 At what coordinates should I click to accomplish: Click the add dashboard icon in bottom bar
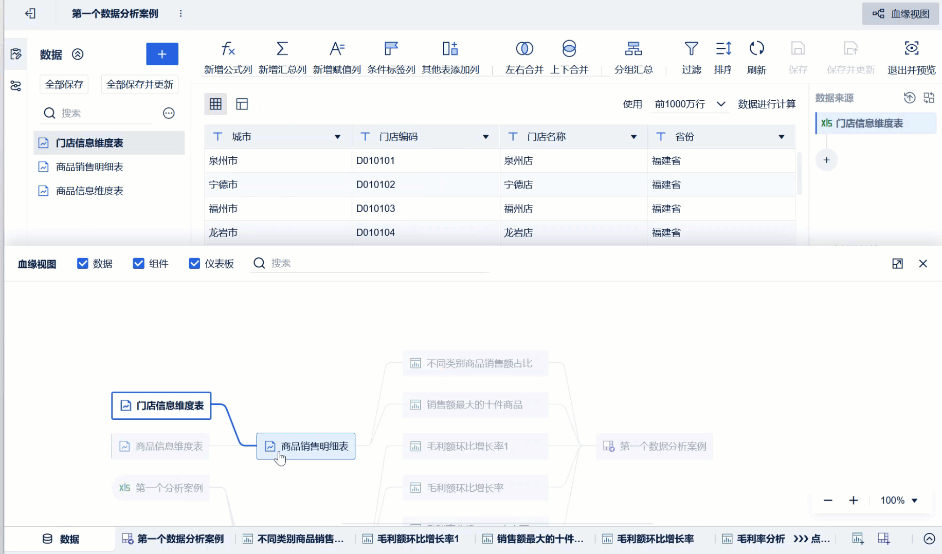(x=884, y=539)
